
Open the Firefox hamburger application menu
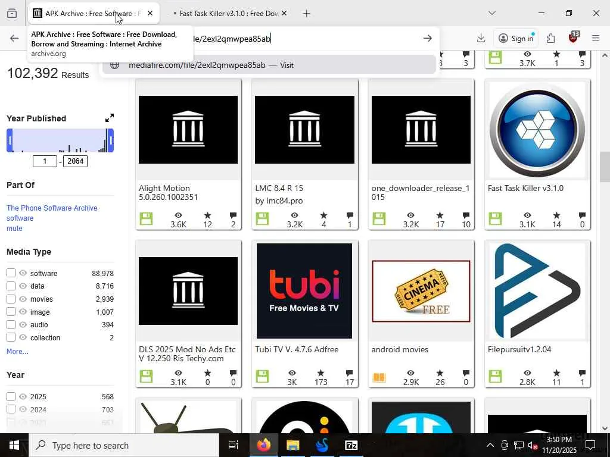pyautogui.click(x=596, y=38)
